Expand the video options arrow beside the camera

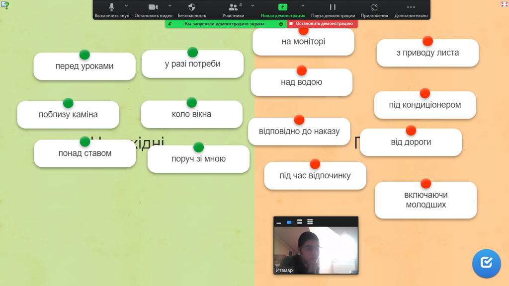170,6
